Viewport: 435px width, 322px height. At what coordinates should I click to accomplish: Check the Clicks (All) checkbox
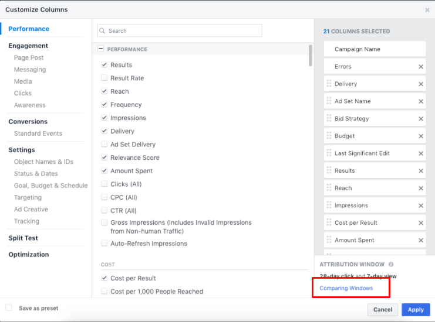tap(104, 184)
